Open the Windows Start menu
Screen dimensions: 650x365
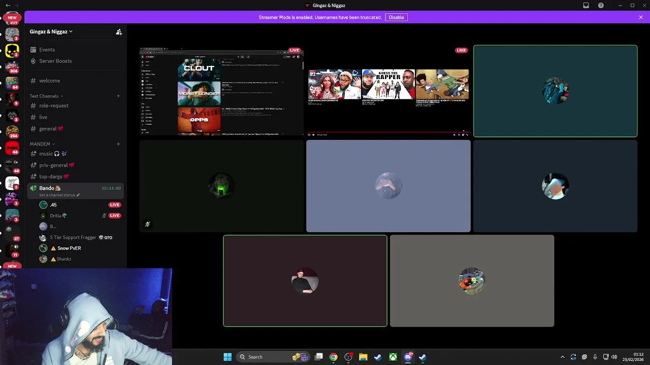[x=227, y=357]
